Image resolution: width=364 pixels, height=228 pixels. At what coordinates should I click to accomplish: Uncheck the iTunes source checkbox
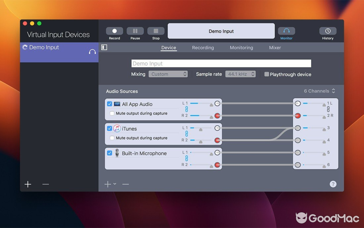click(x=109, y=128)
